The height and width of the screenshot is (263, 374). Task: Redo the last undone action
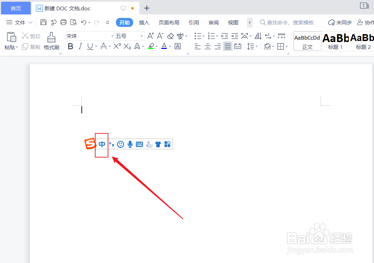(97, 22)
